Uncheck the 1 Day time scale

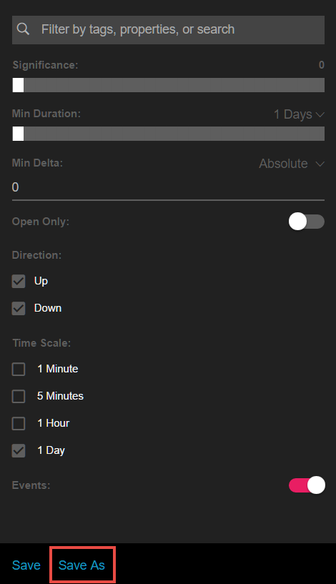pyautogui.click(x=19, y=450)
